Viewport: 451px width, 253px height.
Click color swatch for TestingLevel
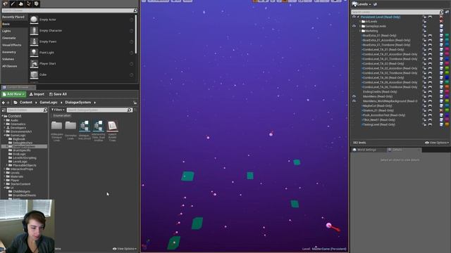[x=447, y=124]
